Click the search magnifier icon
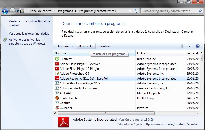205x130 pixels. tap(200, 11)
